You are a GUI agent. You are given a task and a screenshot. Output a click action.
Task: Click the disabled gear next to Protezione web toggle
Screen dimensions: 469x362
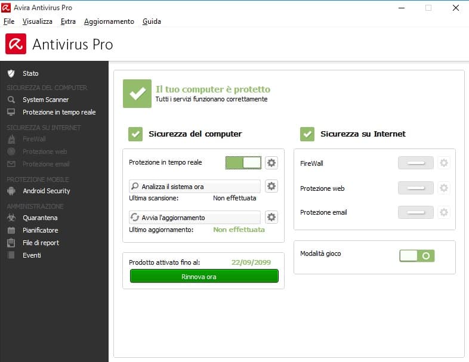(x=444, y=188)
